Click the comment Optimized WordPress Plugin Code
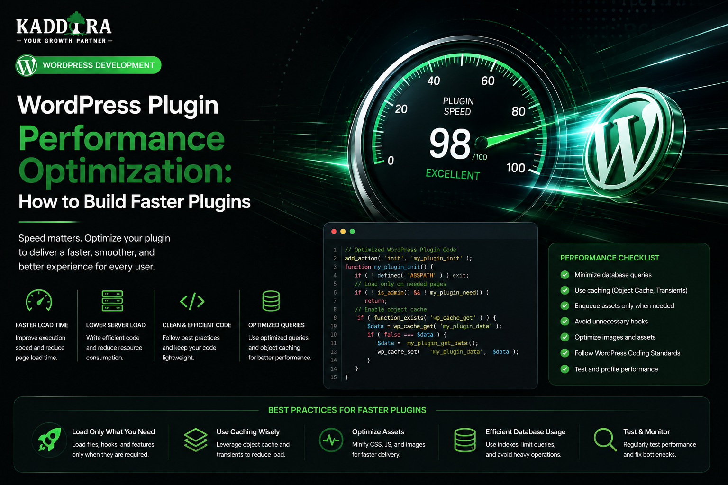The width and height of the screenshot is (728, 485). (400, 250)
